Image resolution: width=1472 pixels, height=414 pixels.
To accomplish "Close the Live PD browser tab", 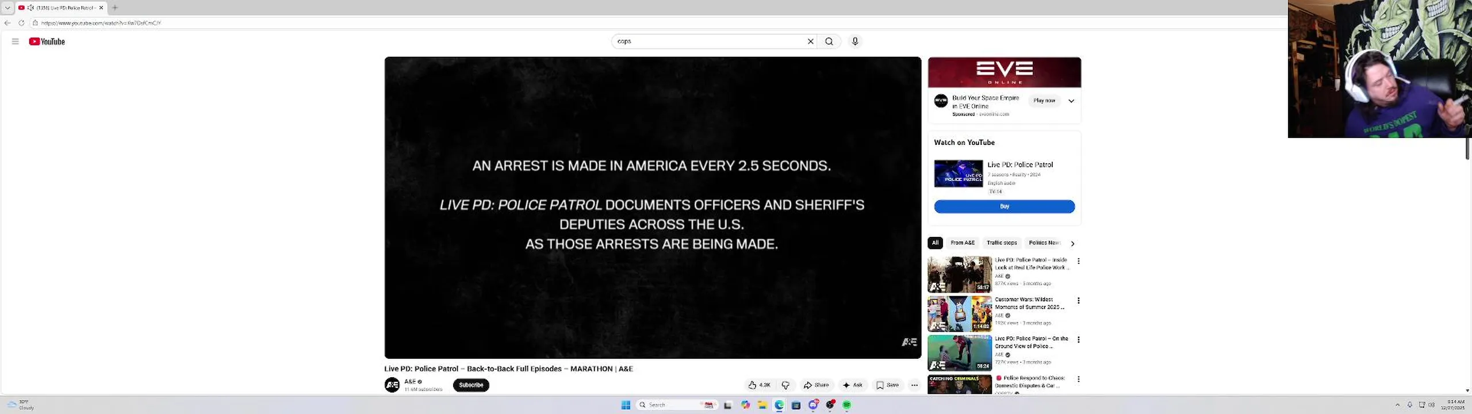I will [101, 7].
